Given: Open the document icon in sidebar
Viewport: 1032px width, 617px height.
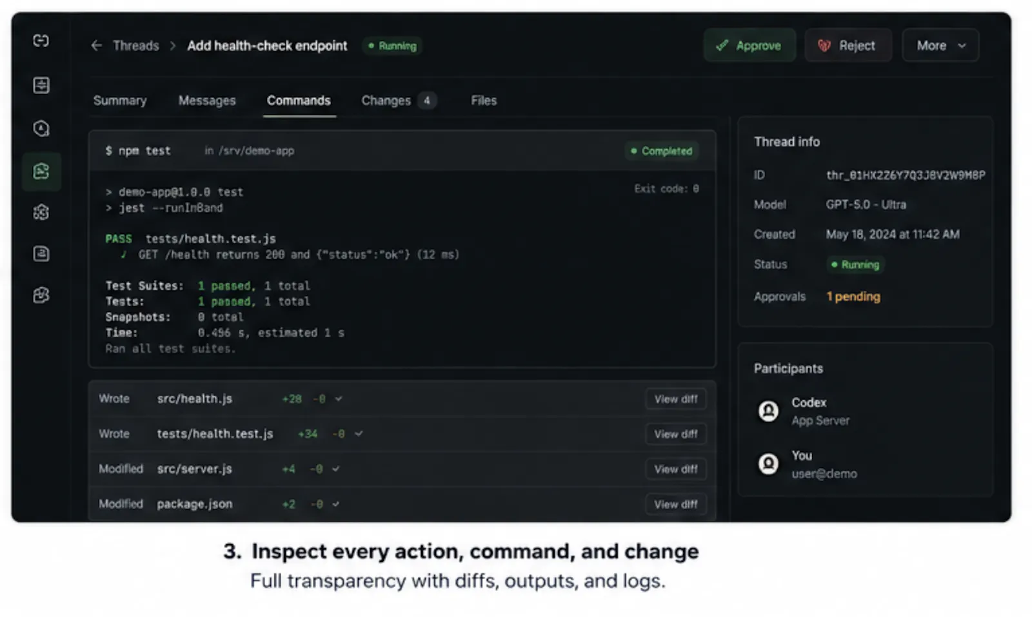Looking at the screenshot, I should [41, 253].
